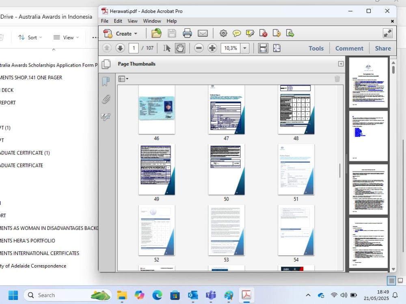This screenshot has height=304, width=406.
Task: Open the Window menu
Action: click(x=152, y=21)
